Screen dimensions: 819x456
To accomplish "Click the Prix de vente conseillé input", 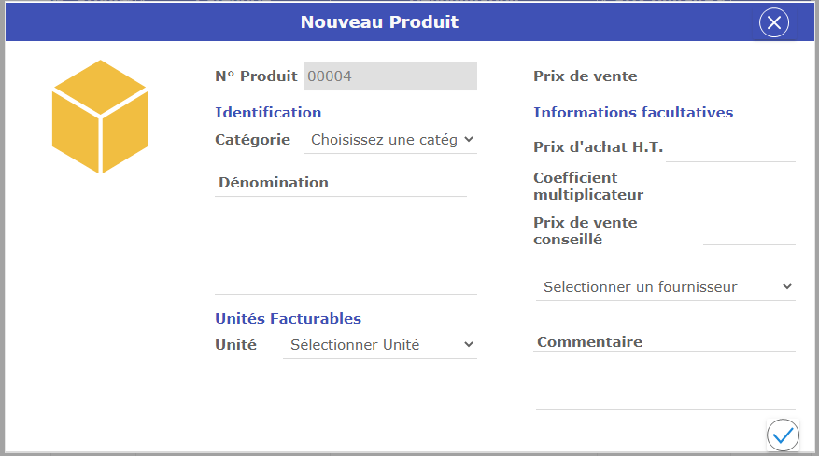I will point(748,231).
